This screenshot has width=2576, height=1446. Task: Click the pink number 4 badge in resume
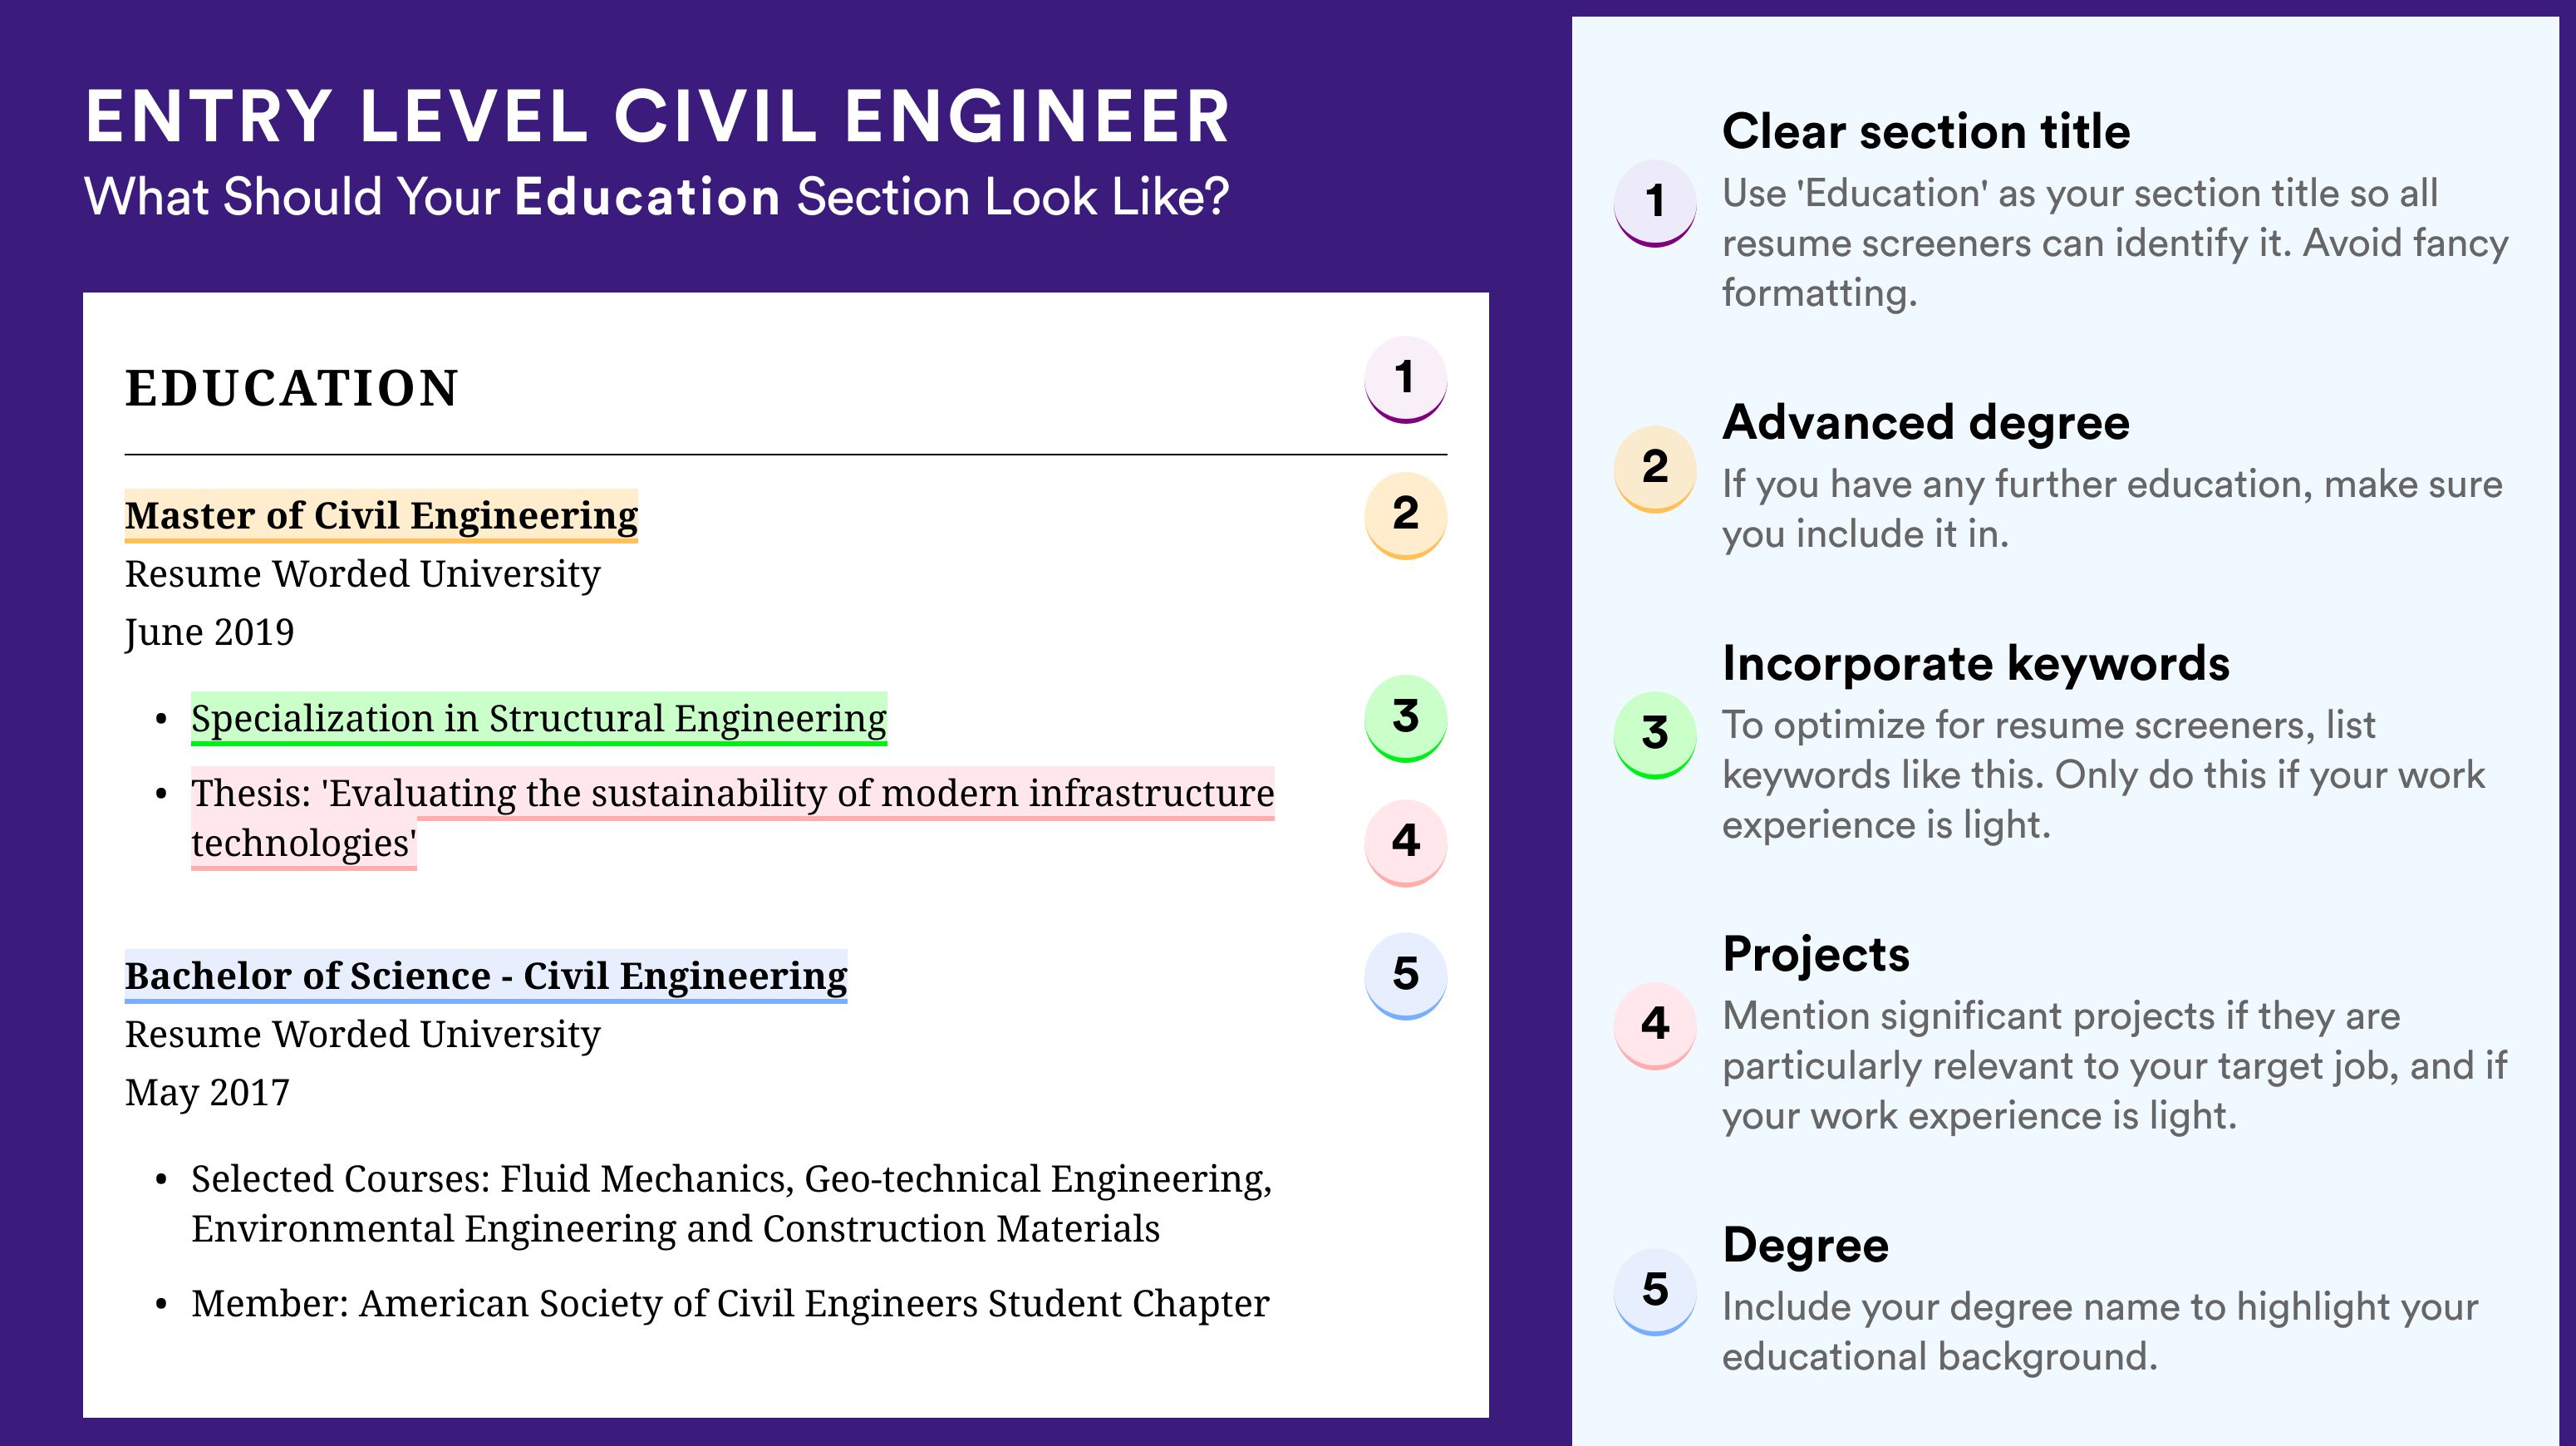tap(1405, 842)
